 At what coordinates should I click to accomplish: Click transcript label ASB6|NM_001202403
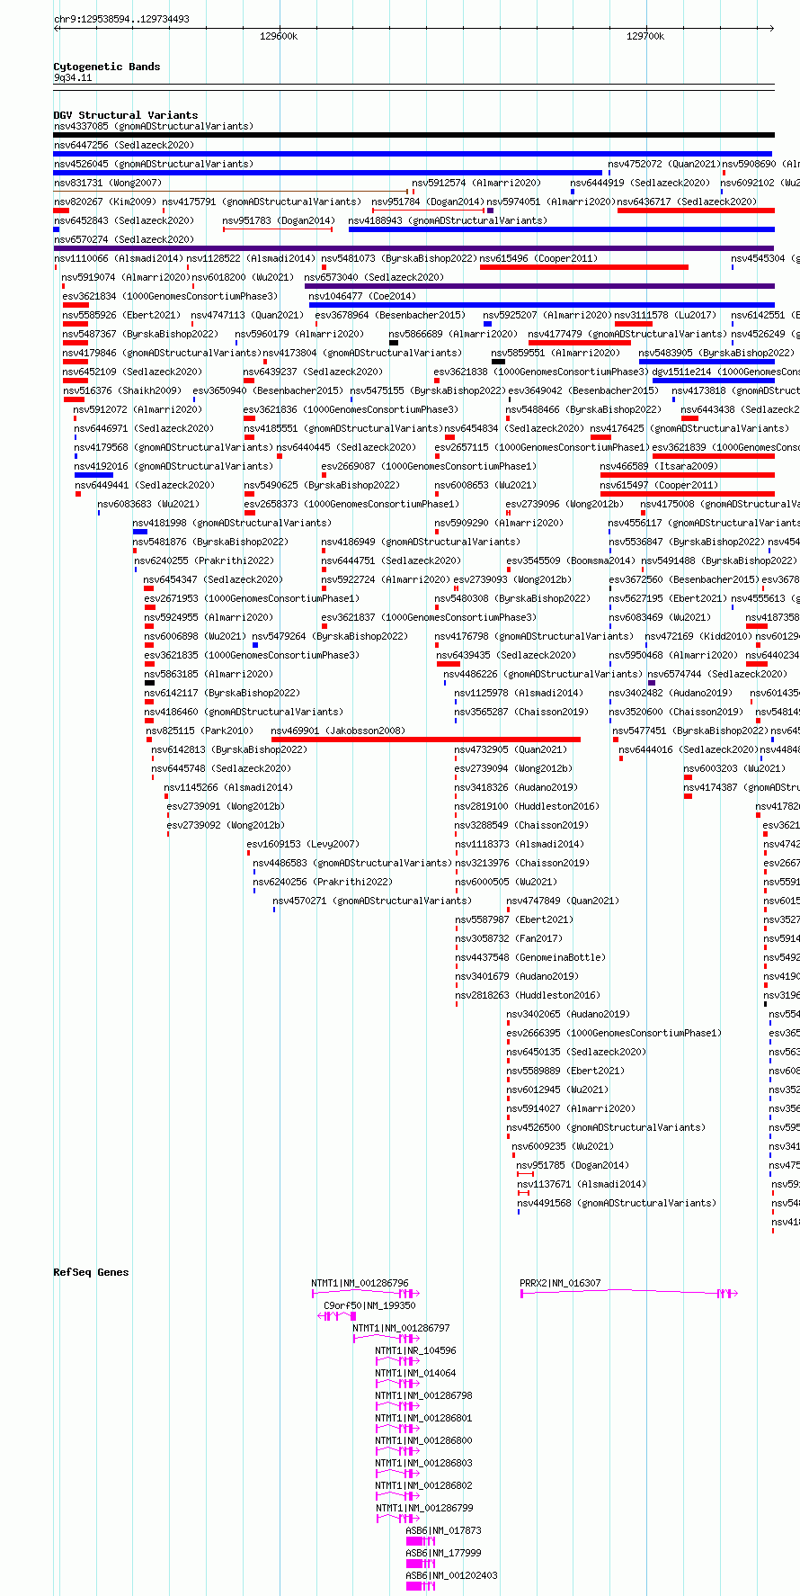point(452,1575)
